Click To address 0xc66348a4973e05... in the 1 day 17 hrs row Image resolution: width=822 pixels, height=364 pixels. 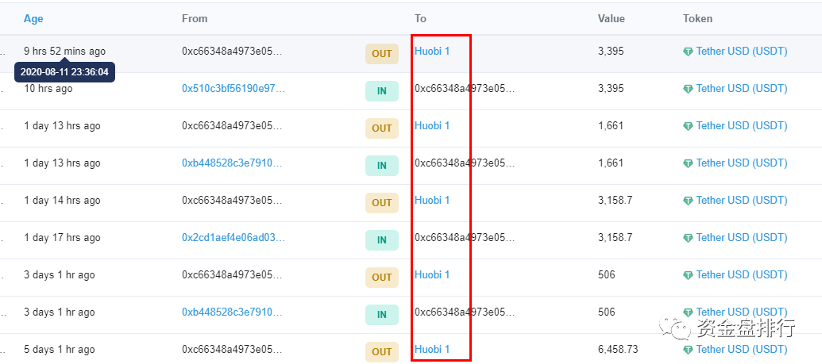(x=465, y=237)
